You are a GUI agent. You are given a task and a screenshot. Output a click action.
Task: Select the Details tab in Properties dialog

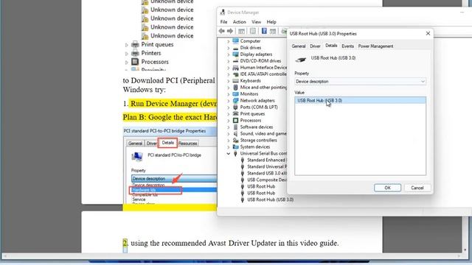click(331, 46)
